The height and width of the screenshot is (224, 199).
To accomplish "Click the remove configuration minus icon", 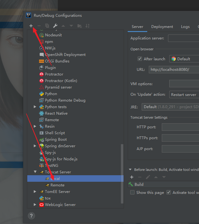I will coord(39,26).
